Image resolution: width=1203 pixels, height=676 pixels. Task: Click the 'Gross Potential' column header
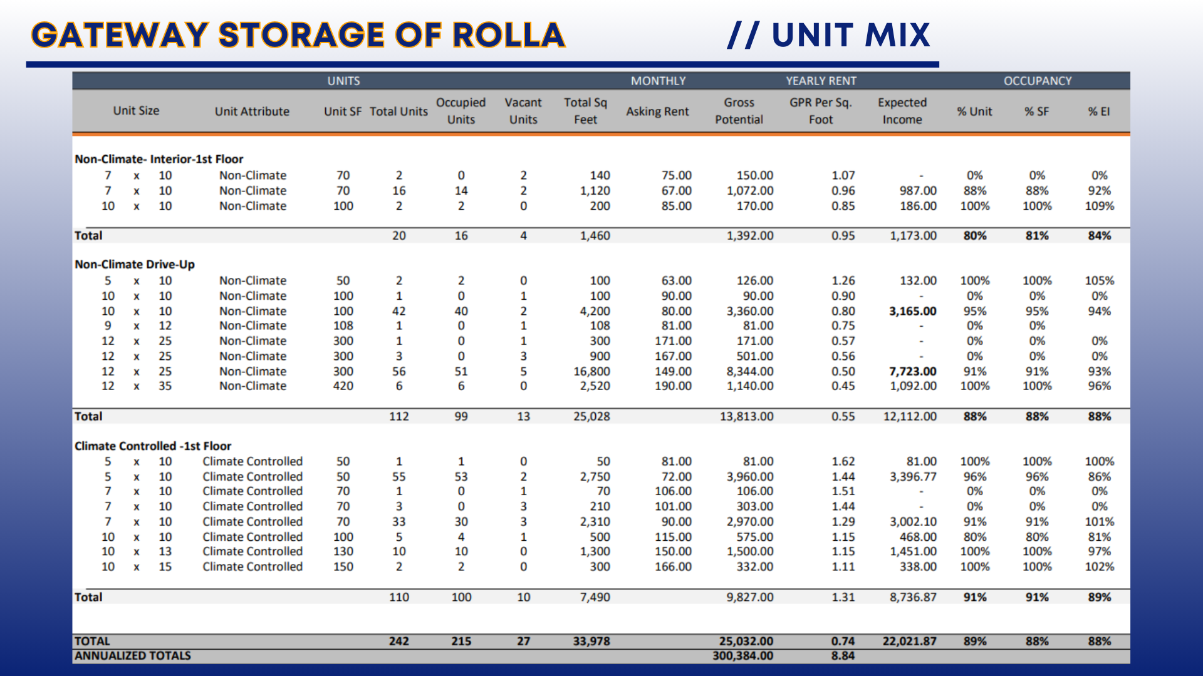click(x=739, y=111)
